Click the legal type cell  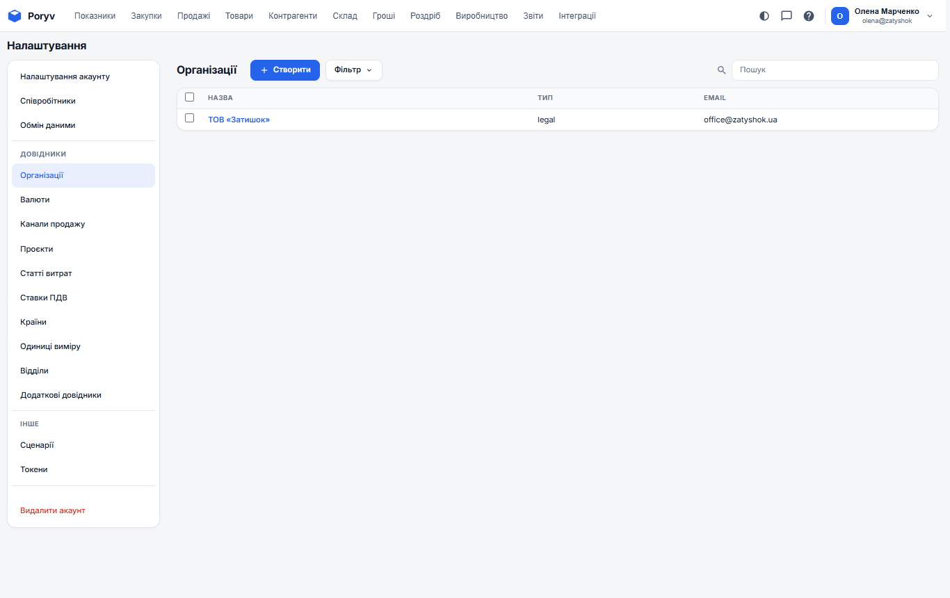pos(547,120)
